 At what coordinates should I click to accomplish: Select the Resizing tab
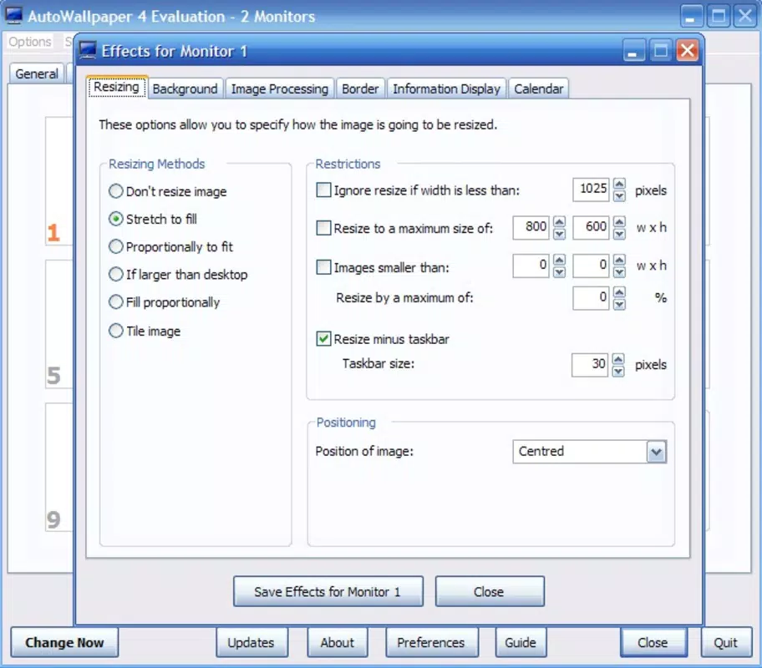(117, 87)
